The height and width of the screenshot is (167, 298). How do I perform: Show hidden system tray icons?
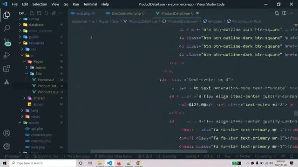point(248,163)
